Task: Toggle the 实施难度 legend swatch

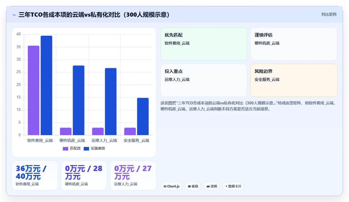Action: [x=87, y=148]
